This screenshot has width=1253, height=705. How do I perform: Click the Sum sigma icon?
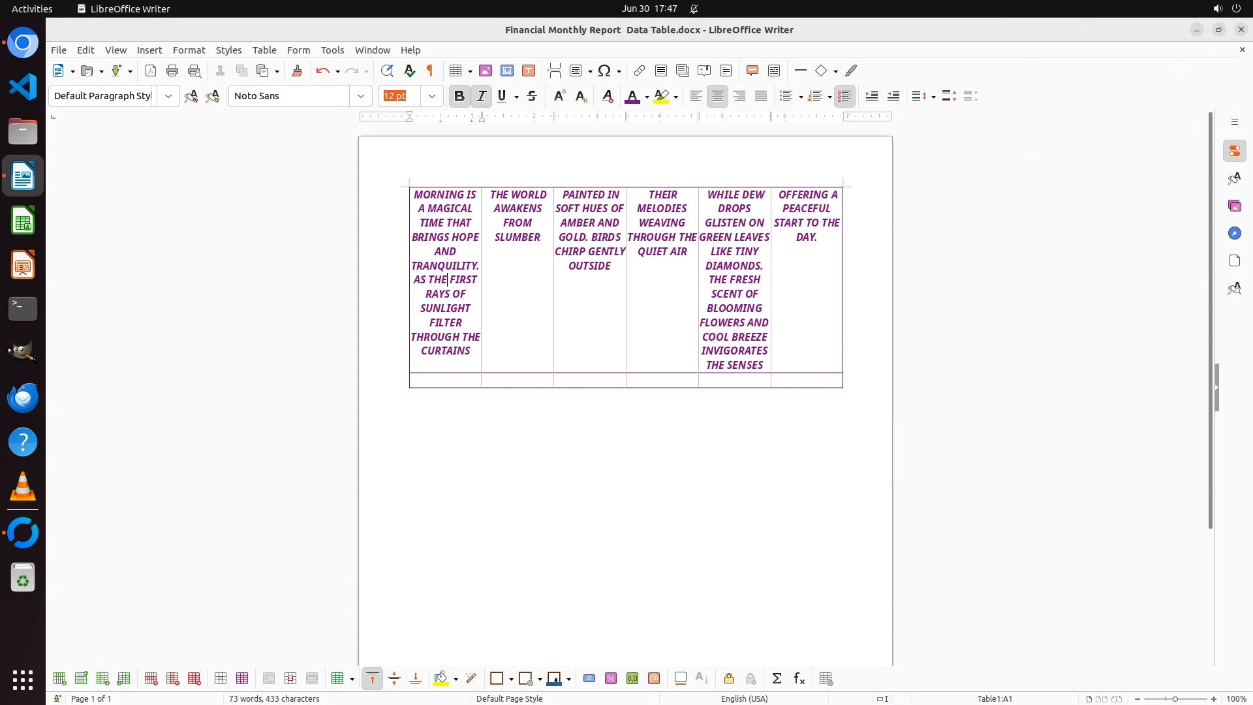pyautogui.click(x=777, y=679)
